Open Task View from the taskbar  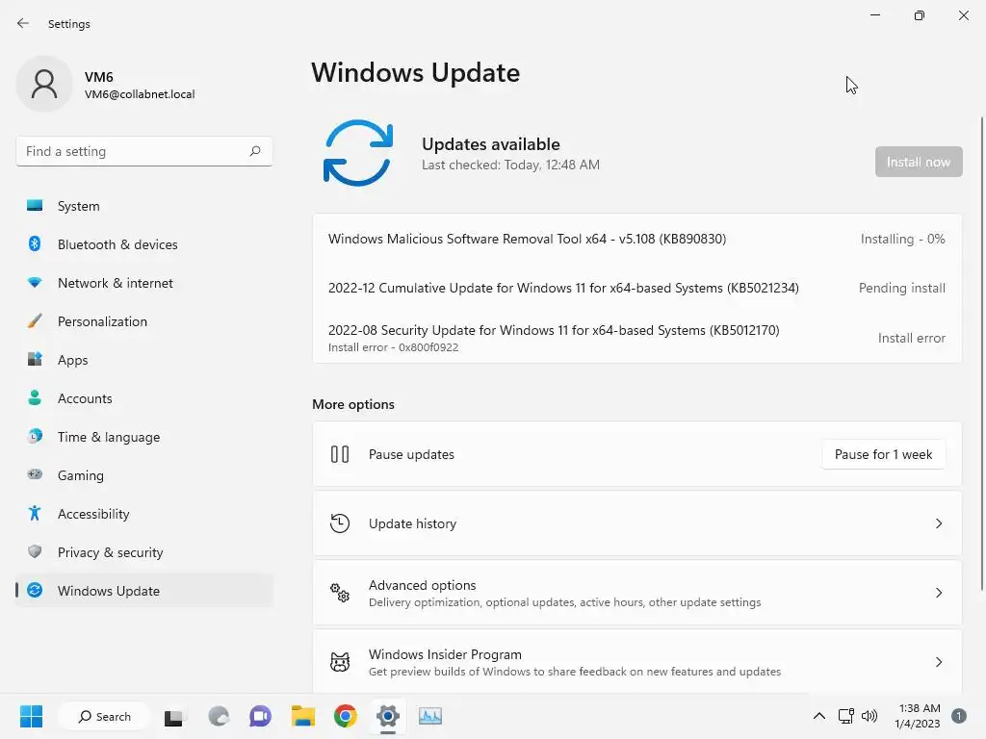pyautogui.click(x=173, y=716)
